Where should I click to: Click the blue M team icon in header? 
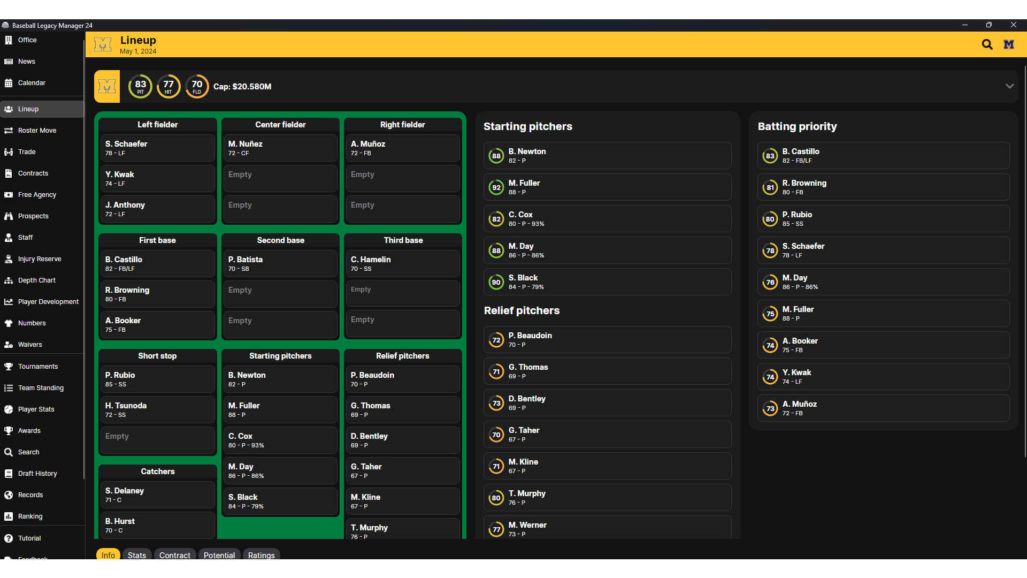tap(1009, 44)
